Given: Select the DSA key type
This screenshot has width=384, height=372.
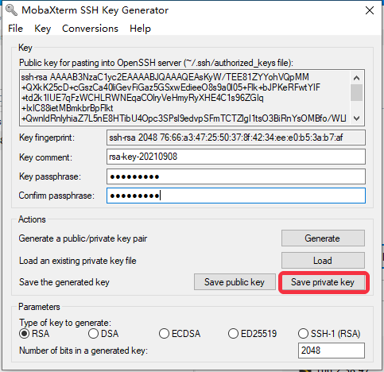Looking at the screenshot, I should click(x=103, y=333).
